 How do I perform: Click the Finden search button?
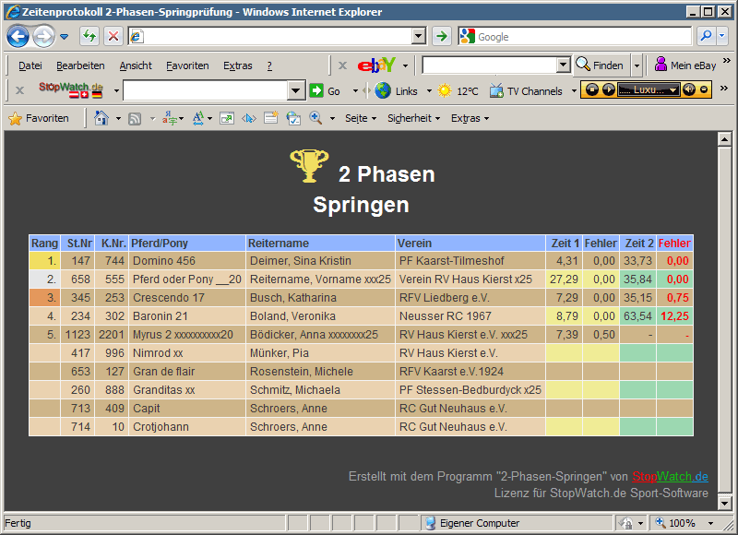point(600,65)
